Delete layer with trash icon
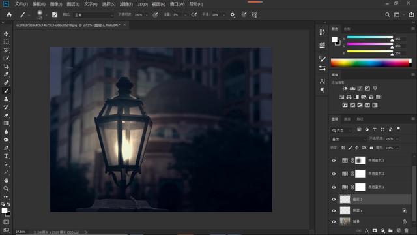 click(x=406, y=230)
